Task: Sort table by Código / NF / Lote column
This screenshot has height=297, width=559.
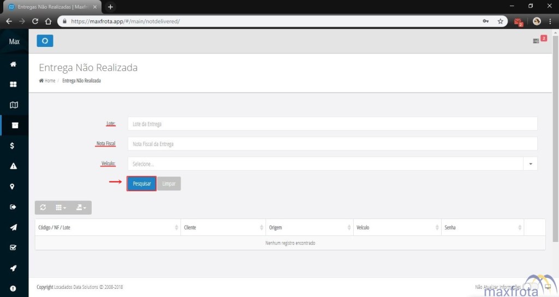Action: point(108,227)
